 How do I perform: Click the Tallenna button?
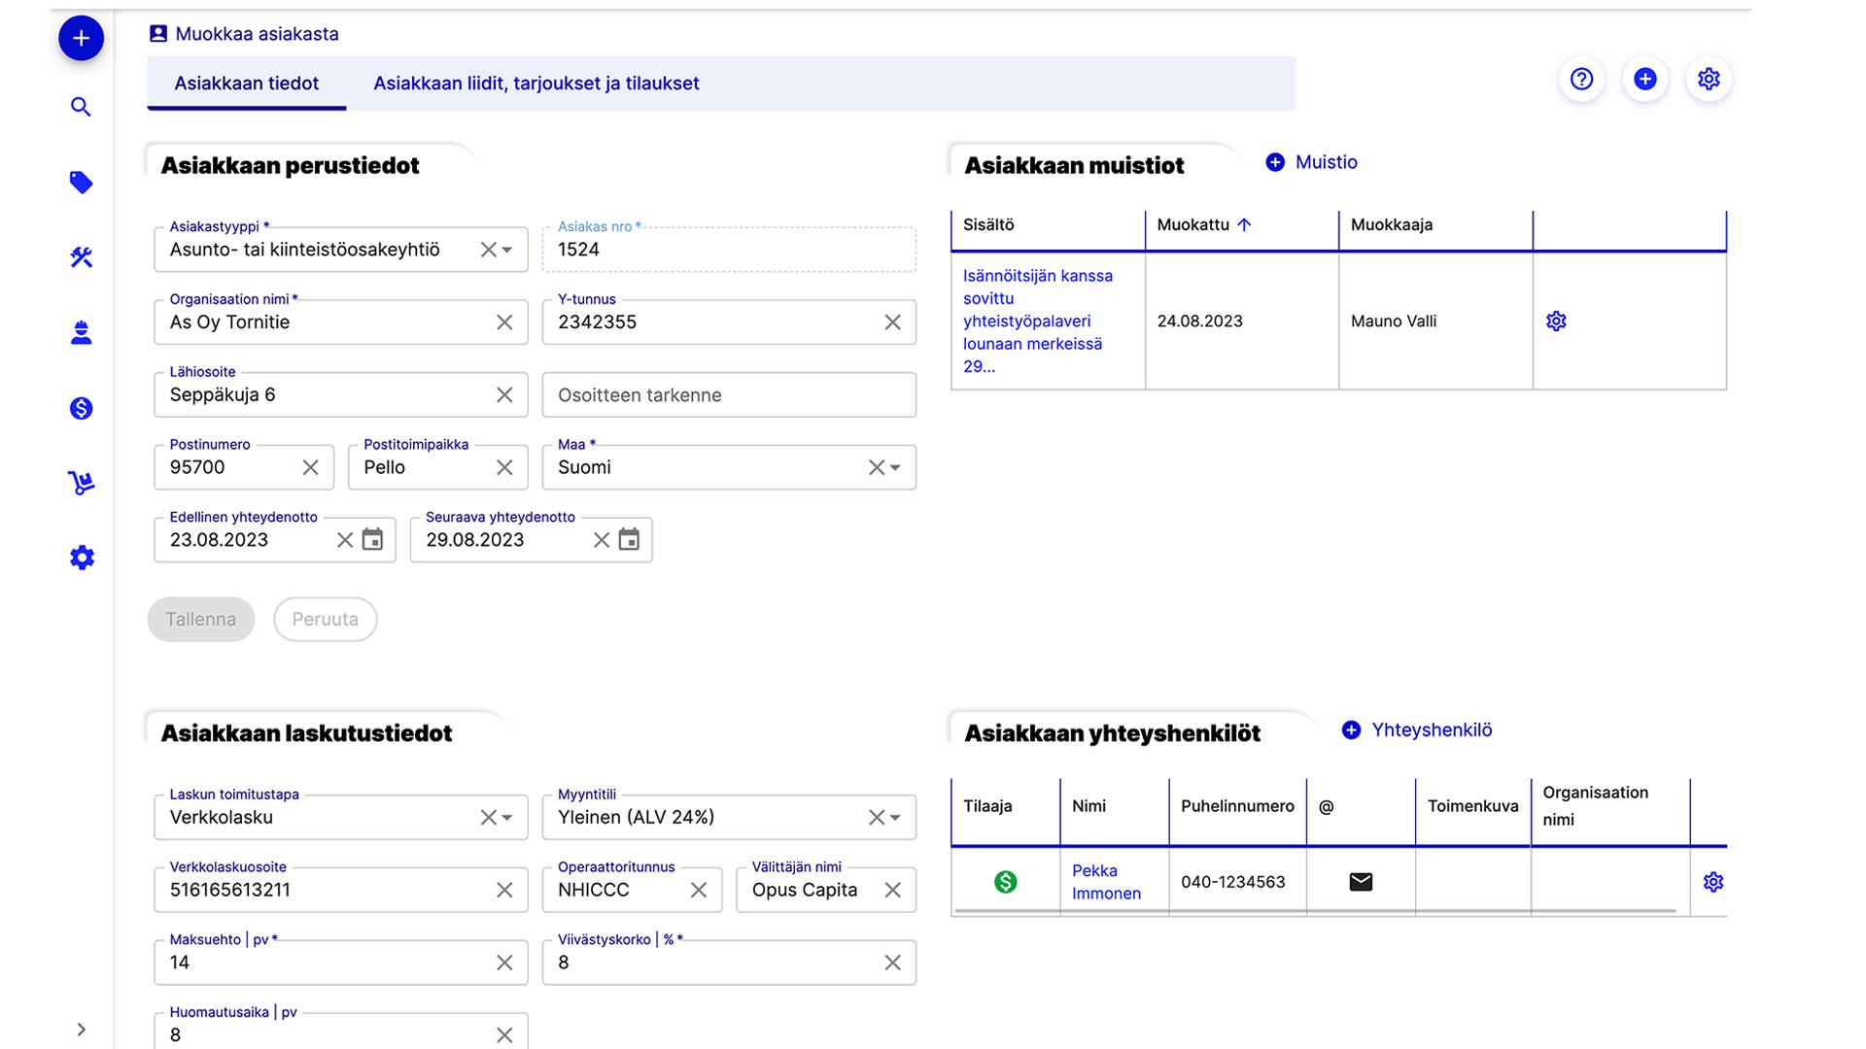201,620
